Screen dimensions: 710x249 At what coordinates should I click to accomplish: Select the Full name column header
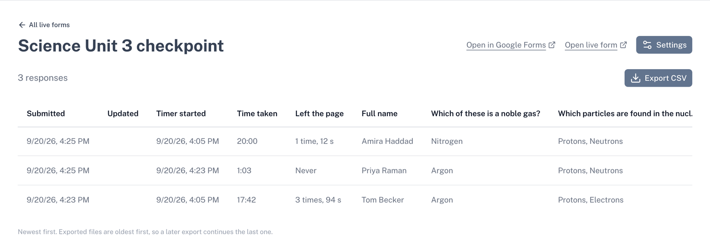click(x=379, y=113)
